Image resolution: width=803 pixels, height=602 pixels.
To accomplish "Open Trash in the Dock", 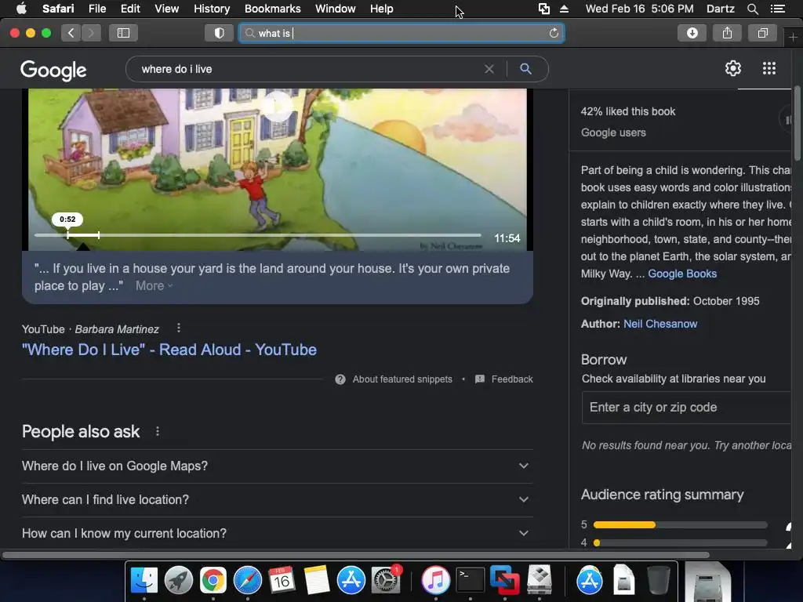I will tap(658, 580).
